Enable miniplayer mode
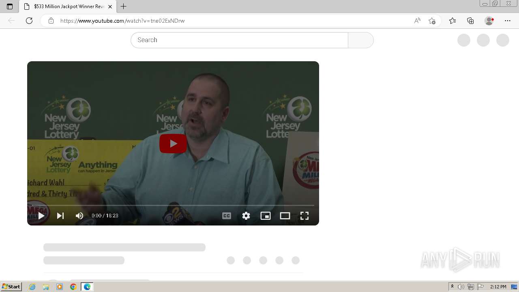This screenshot has width=519, height=292. point(266,216)
